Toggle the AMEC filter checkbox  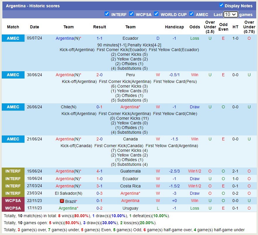pyautogui.click(x=191, y=14)
